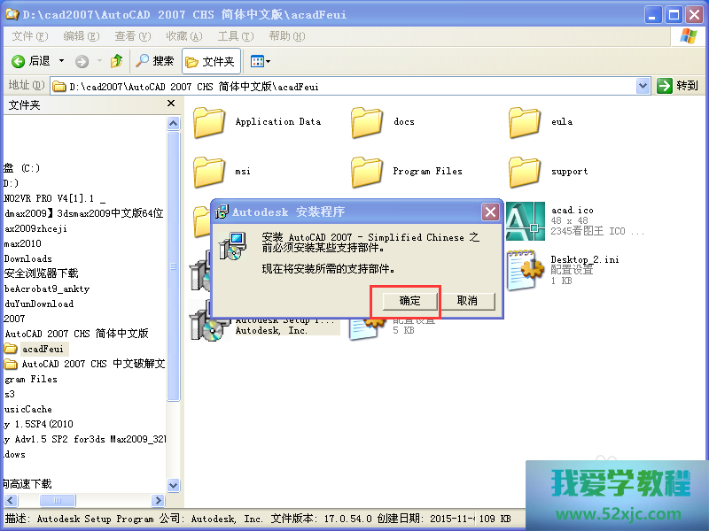This screenshot has width=709, height=531.
Task: Select the Program Files folder icon
Action: pyautogui.click(x=367, y=172)
